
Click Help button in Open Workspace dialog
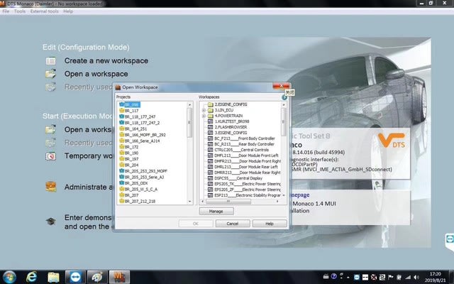[270, 224]
